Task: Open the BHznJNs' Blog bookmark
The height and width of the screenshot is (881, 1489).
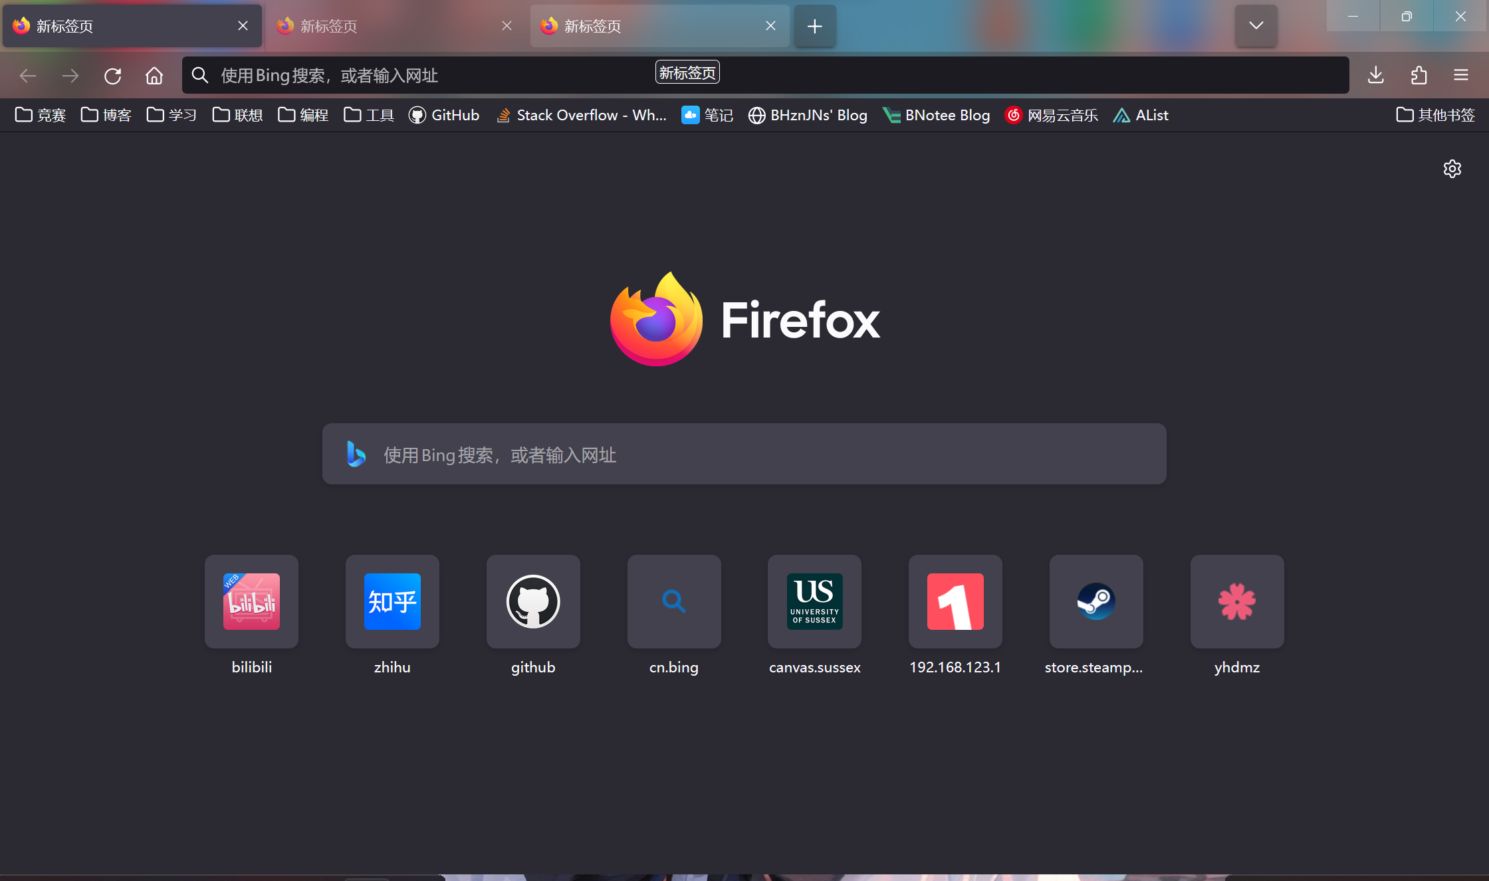Action: 808,115
